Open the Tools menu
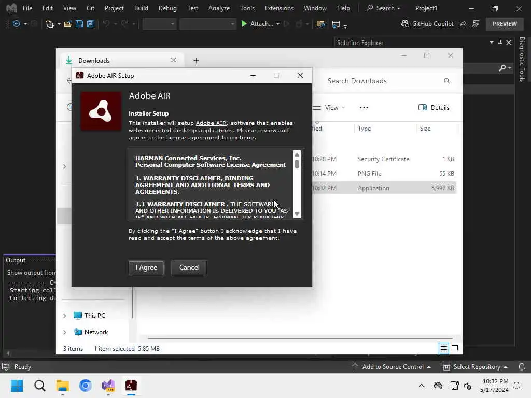The width and height of the screenshot is (531, 398). click(x=247, y=8)
